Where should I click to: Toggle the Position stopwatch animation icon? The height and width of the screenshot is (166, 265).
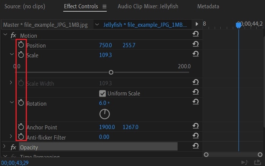coord(21,45)
